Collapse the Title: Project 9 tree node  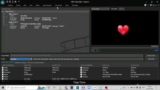click(x=2, y=11)
